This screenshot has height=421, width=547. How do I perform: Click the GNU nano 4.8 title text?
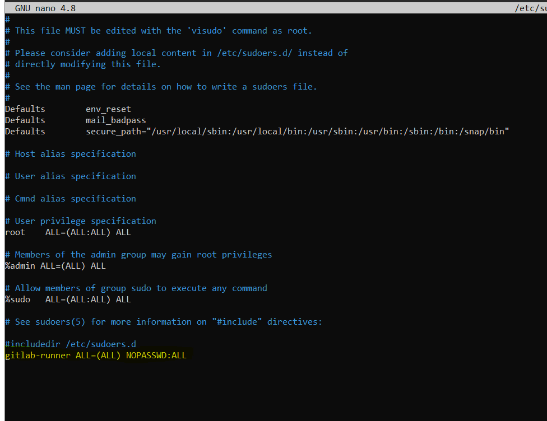(45, 8)
